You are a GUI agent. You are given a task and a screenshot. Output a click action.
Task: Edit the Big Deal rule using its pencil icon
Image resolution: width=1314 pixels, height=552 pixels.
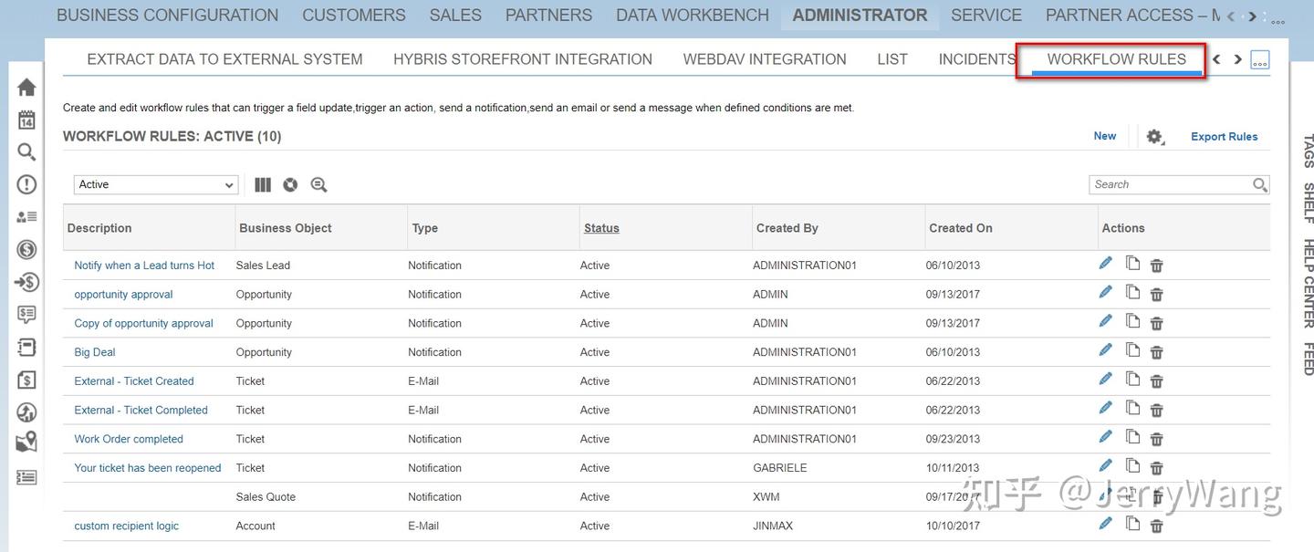1105,349
